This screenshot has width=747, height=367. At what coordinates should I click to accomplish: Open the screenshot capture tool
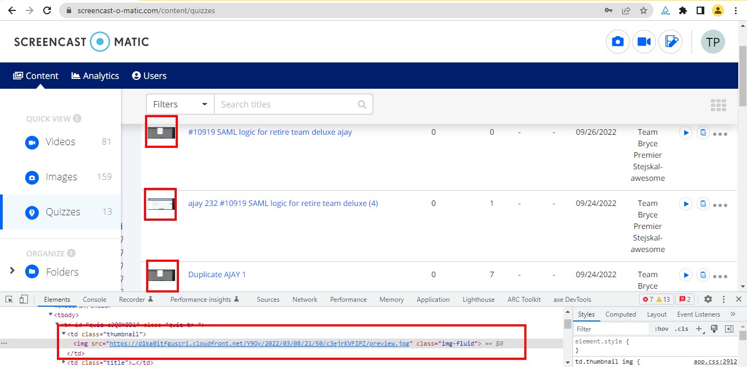pos(617,41)
